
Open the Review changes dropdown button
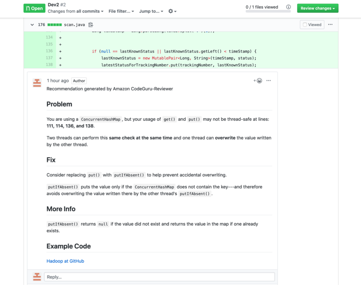(318, 8)
